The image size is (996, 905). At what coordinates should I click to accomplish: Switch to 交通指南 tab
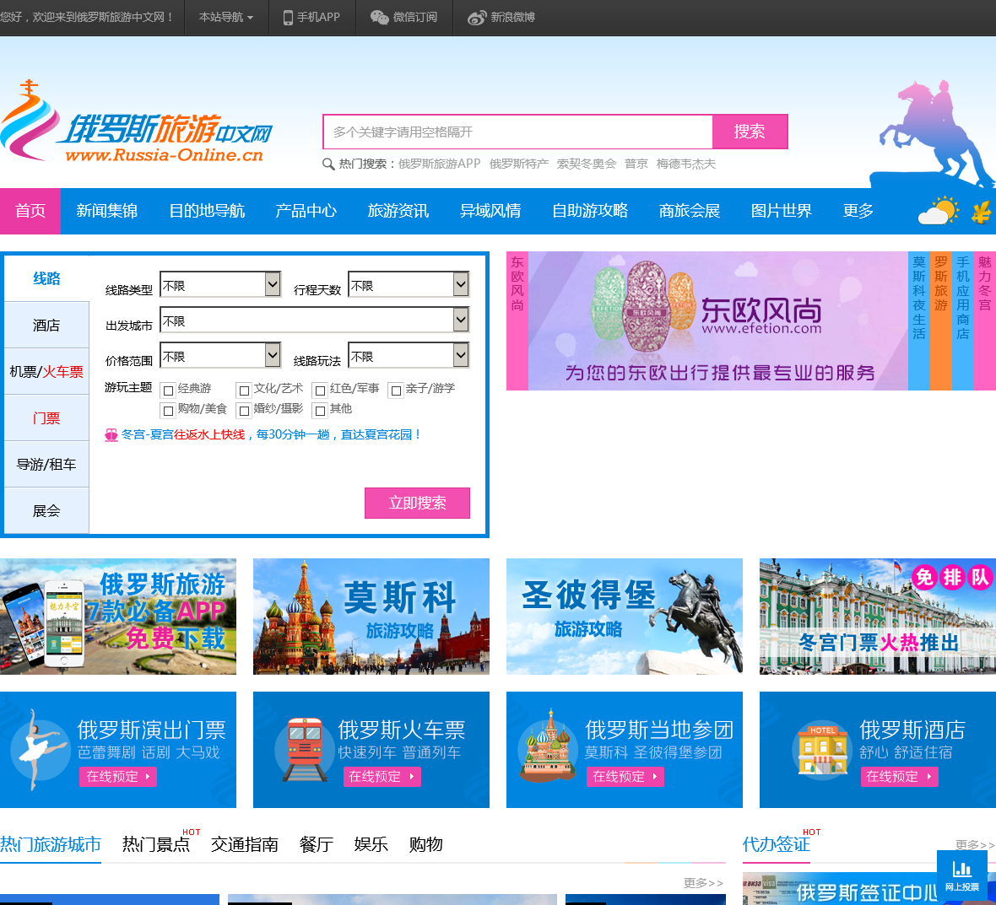pos(245,845)
